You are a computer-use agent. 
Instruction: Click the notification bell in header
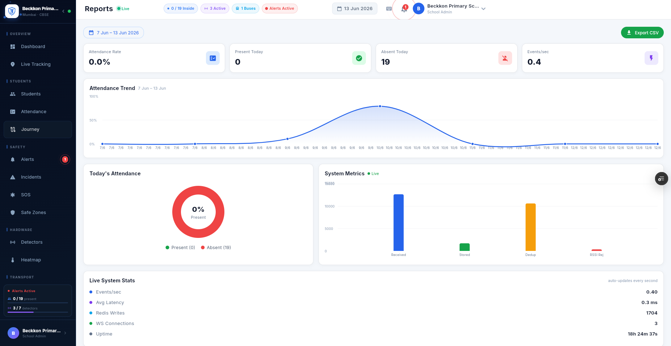coord(404,9)
